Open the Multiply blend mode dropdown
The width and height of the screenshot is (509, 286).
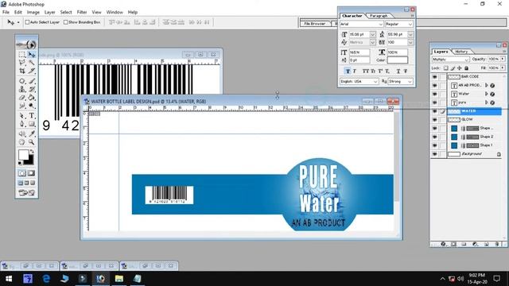(451, 60)
